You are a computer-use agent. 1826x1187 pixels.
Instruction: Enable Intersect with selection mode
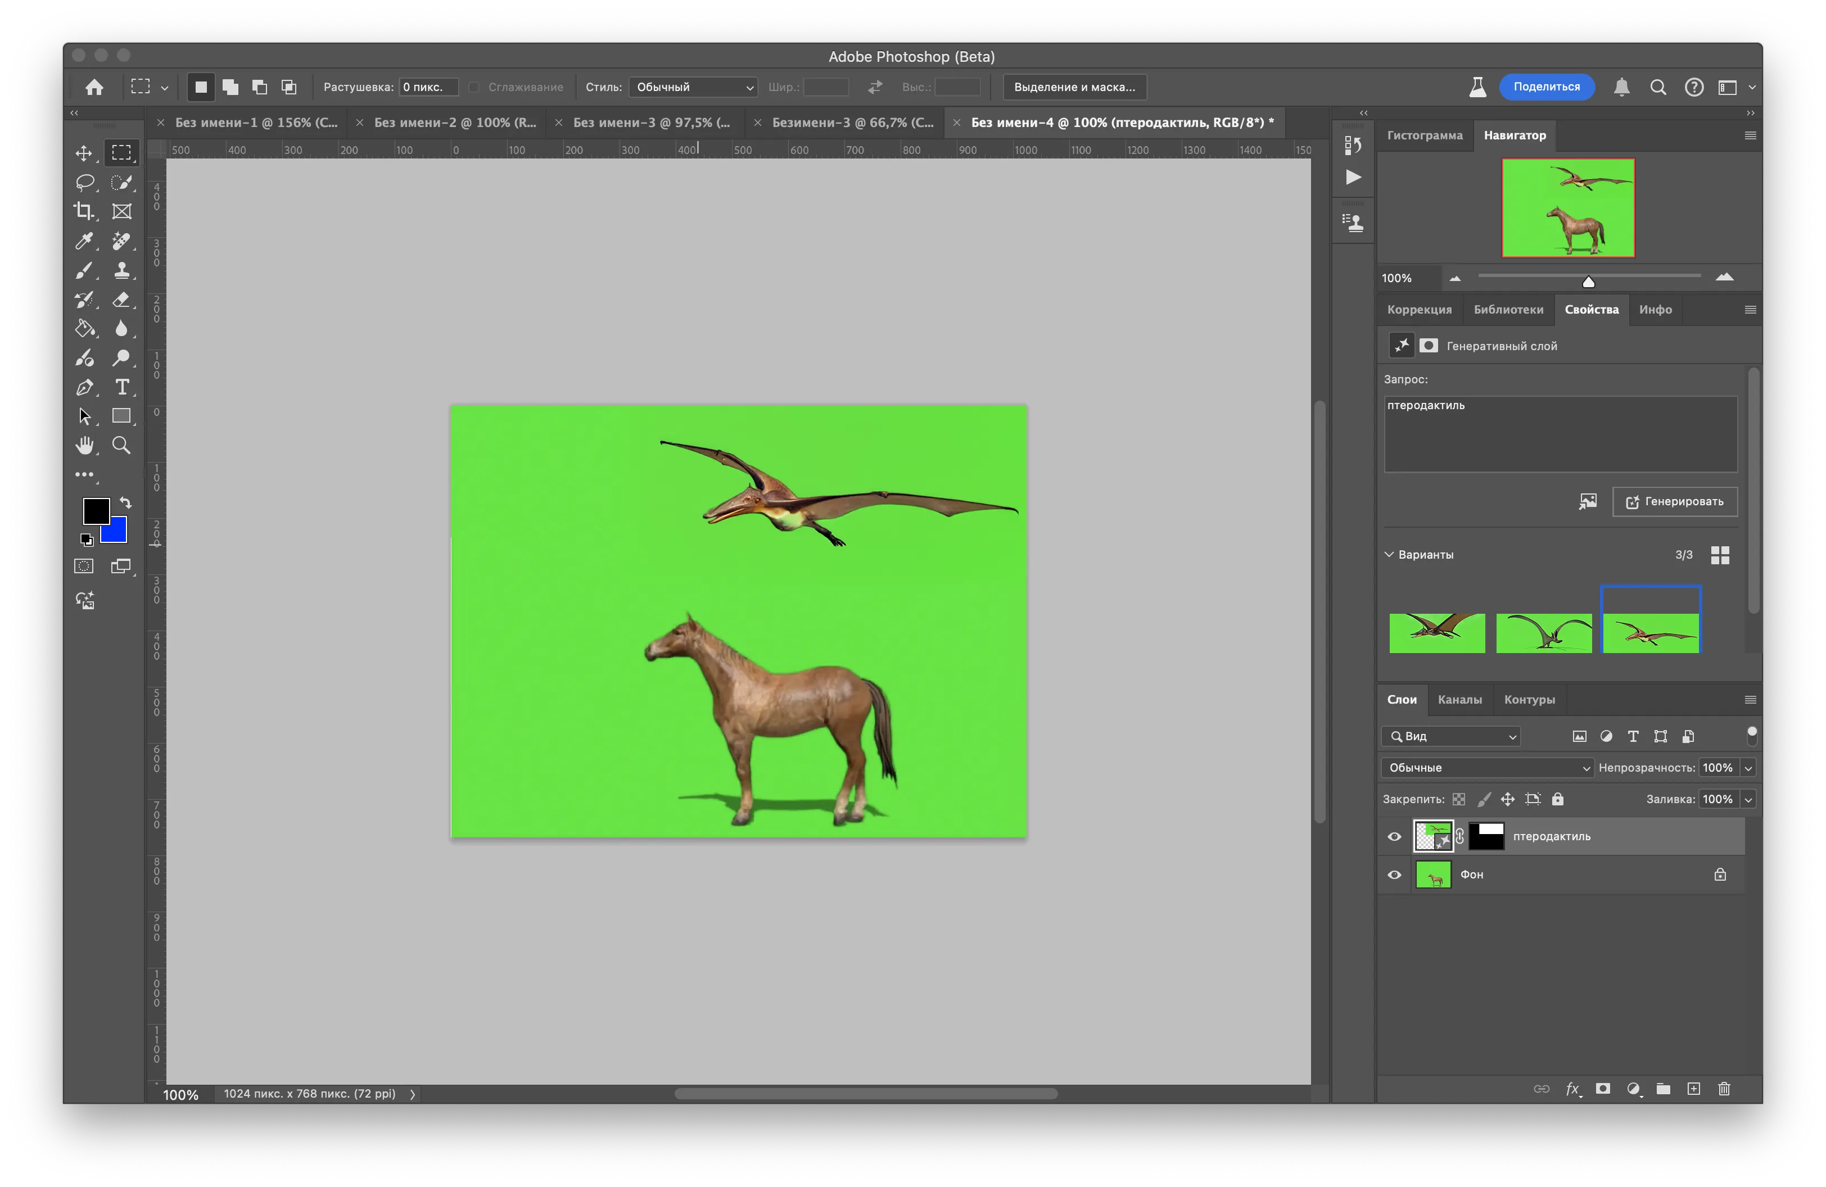288,88
